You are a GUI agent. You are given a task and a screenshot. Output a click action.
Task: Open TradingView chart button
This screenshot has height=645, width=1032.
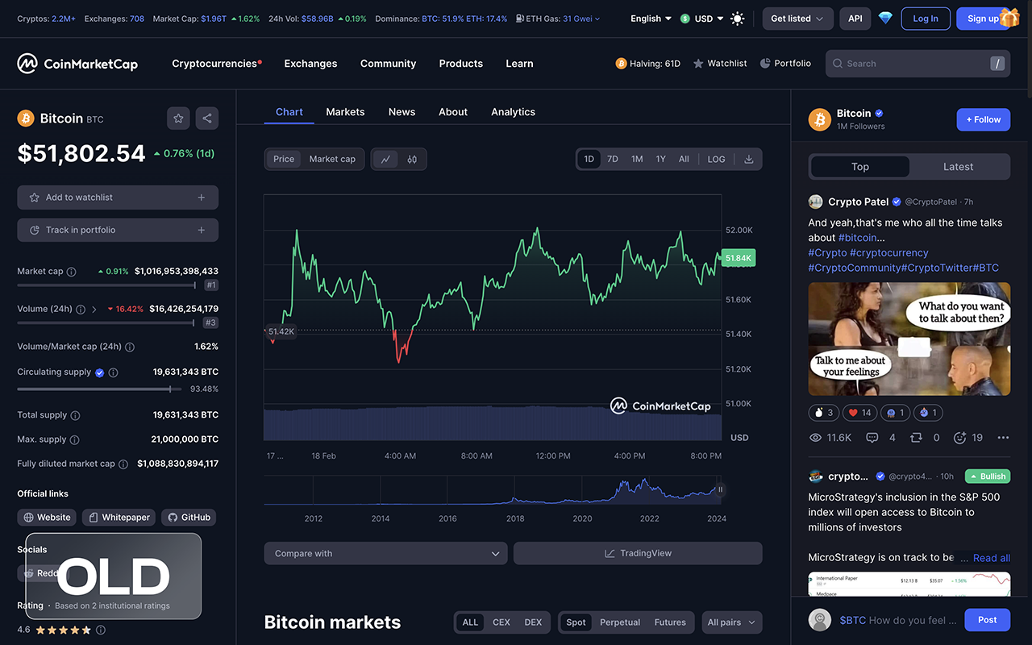point(638,553)
